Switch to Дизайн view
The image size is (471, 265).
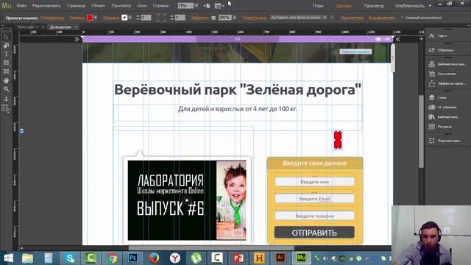(344, 6)
